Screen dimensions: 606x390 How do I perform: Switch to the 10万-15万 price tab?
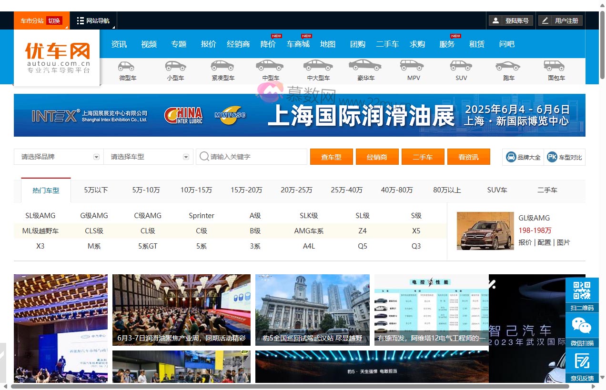196,190
